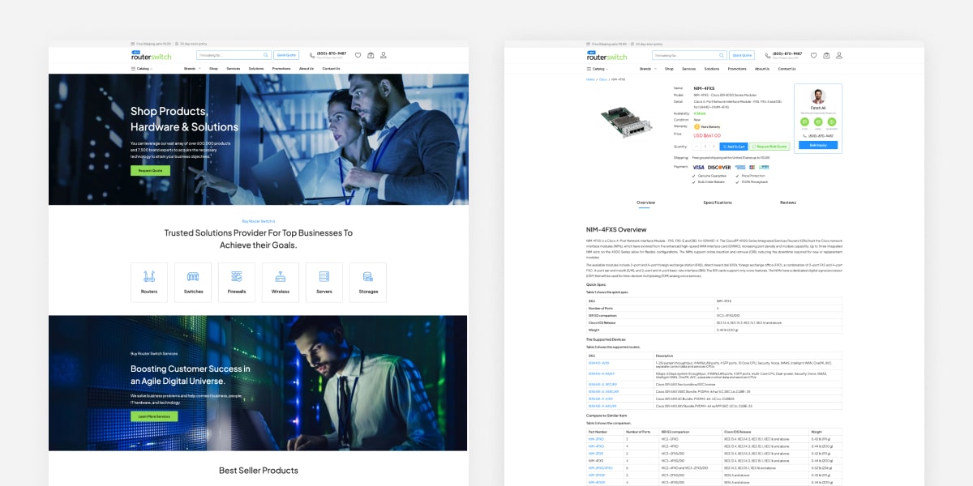Open the user account icon on the product page
The height and width of the screenshot is (486, 973).
[x=839, y=55]
